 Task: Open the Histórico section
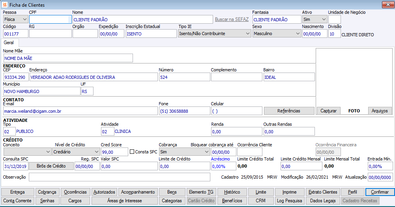pyautogui.click(x=232, y=192)
